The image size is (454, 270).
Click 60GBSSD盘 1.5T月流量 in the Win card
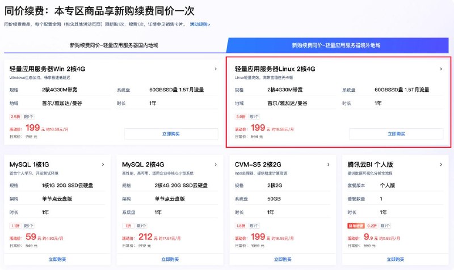point(176,90)
